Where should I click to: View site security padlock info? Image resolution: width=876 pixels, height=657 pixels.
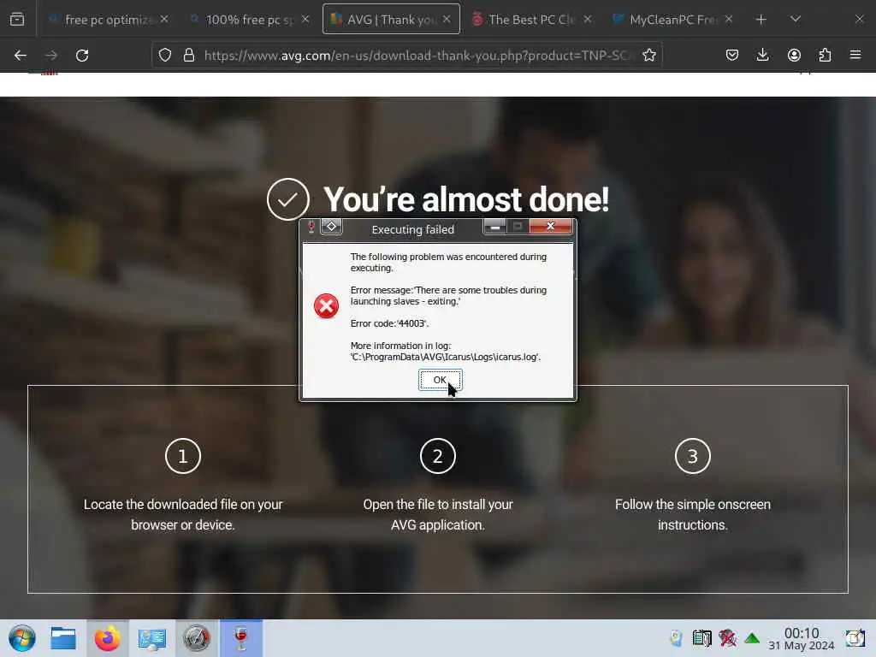point(189,56)
